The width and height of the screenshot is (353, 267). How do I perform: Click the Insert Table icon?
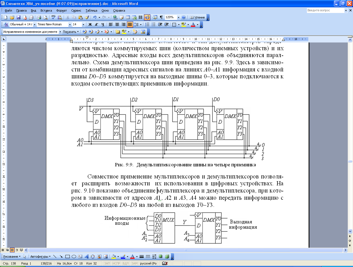click(128, 17)
